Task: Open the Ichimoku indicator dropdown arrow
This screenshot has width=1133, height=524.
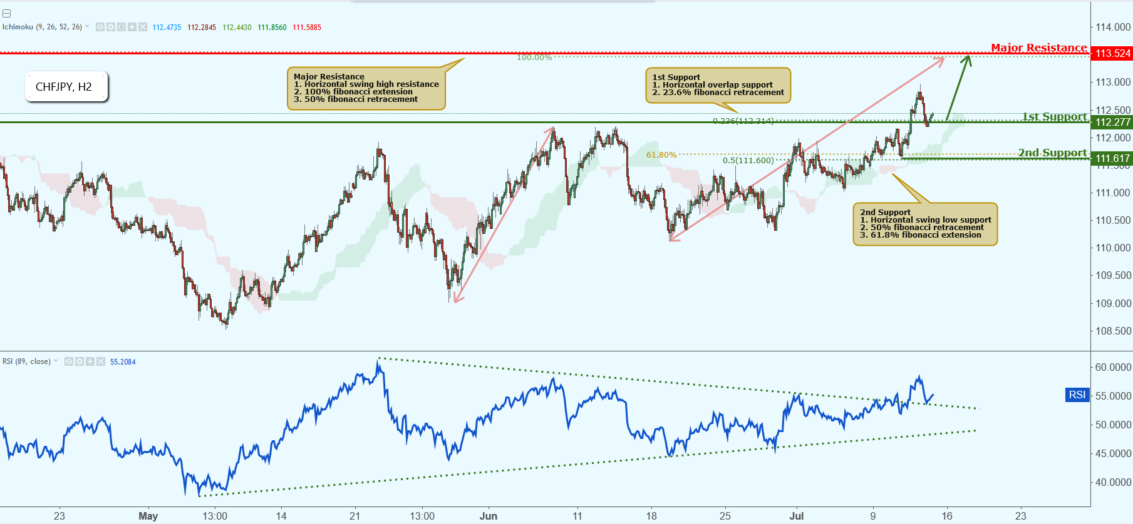Action: pos(87,26)
